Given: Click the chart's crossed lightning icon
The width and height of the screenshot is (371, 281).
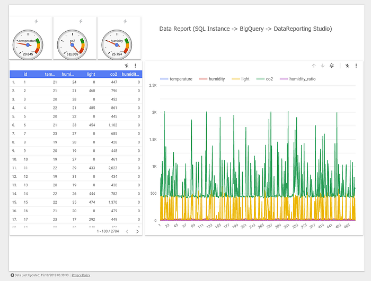Looking at the screenshot, I should [x=347, y=66].
